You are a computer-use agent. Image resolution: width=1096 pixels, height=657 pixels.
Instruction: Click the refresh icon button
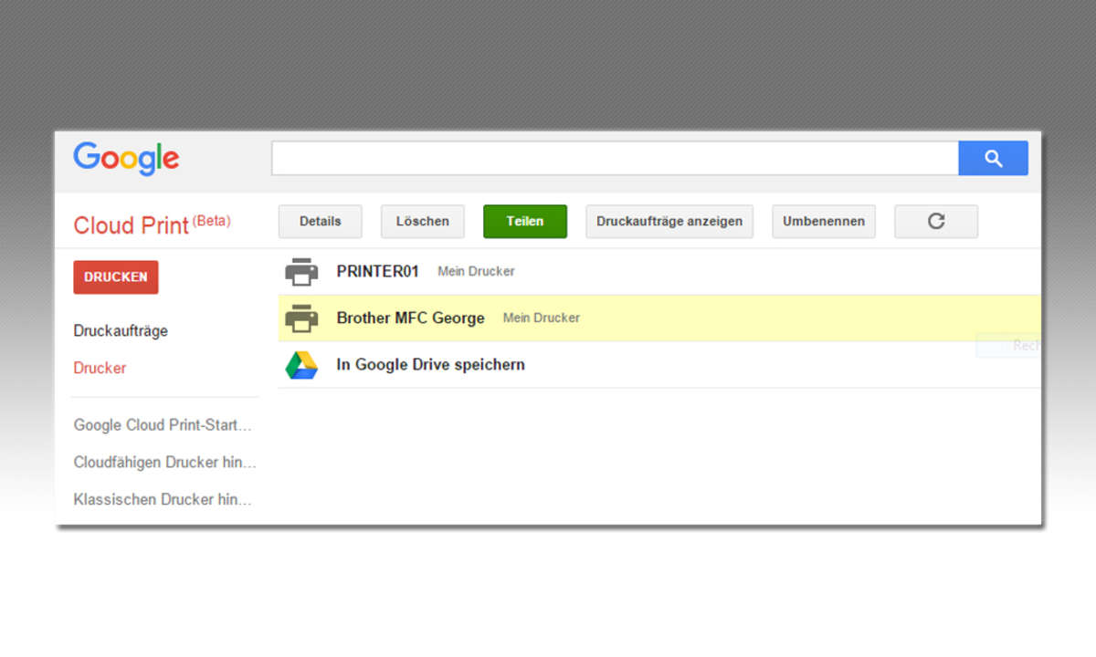(x=936, y=222)
